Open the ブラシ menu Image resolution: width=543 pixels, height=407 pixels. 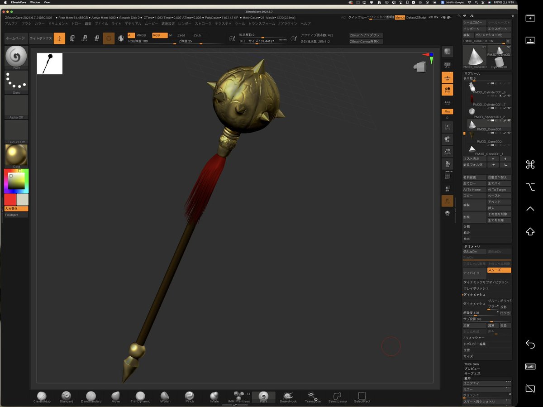pos(26,24)
